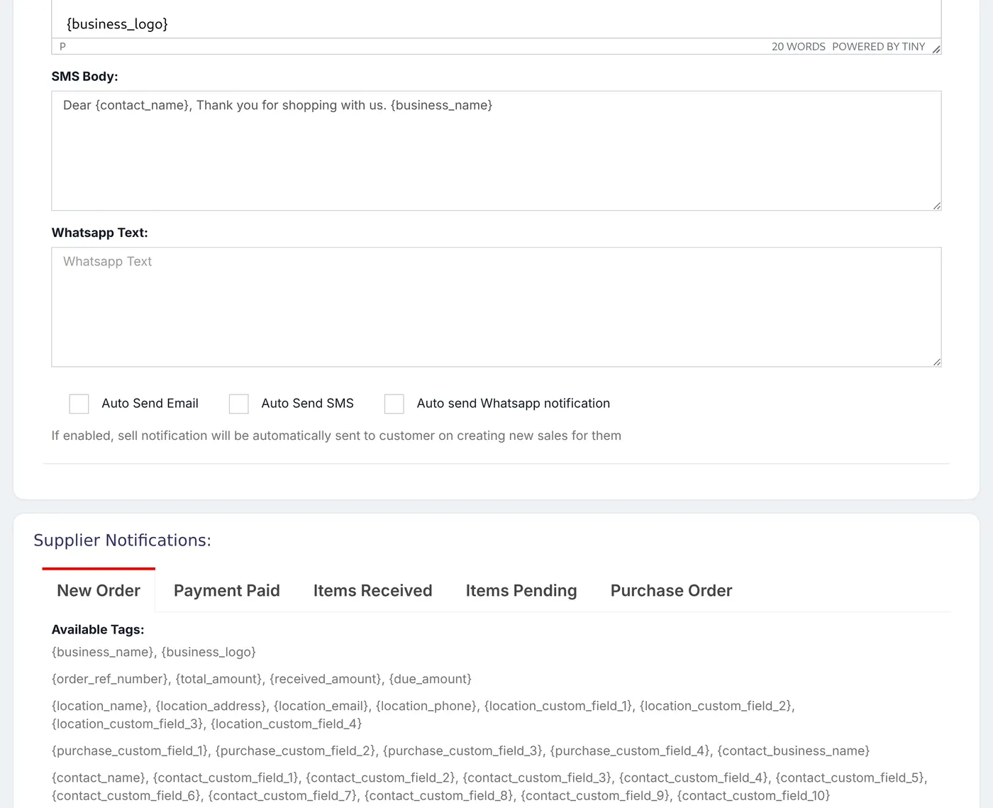993x808 pixels.
Task: Click the {total_amount} tag text
Action: (219, 679)
